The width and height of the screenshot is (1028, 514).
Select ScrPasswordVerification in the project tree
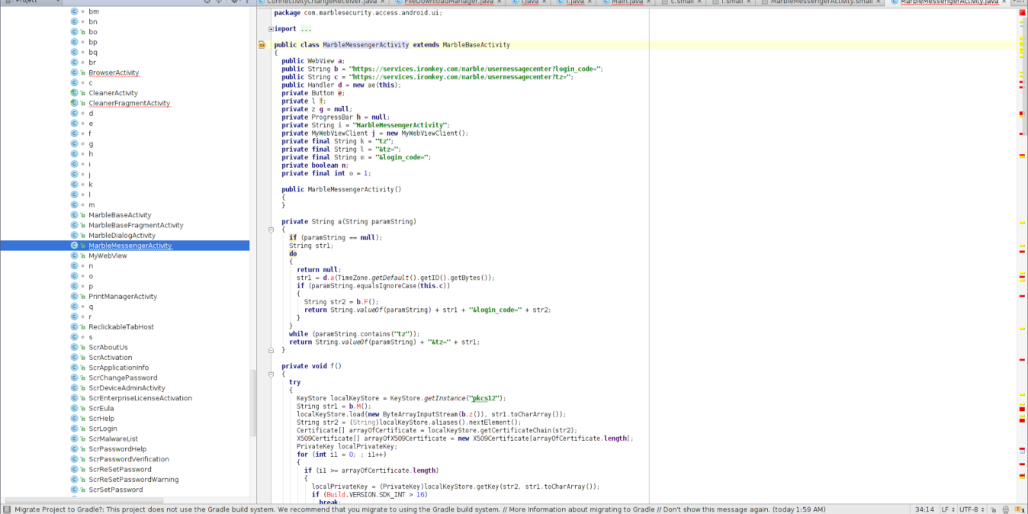click(x=129, y=459)
